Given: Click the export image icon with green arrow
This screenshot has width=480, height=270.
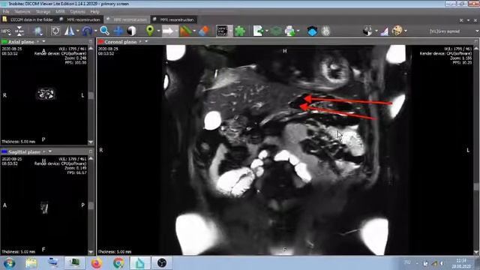Looking at the screenshot, I should pos(258,31).
